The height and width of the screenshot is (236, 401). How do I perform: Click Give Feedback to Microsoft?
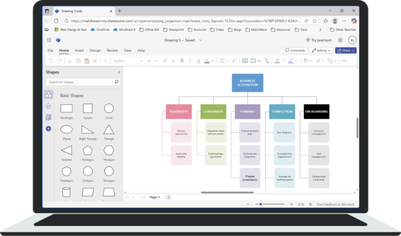pos(336,204)
